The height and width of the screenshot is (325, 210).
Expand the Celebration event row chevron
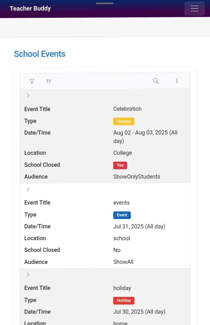pos(28,96)
